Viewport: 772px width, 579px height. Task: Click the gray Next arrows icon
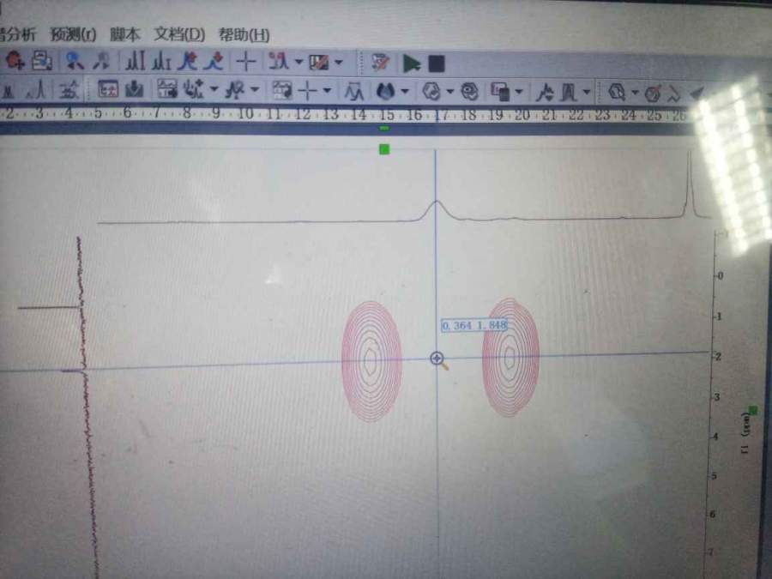[x=101, y=61]
